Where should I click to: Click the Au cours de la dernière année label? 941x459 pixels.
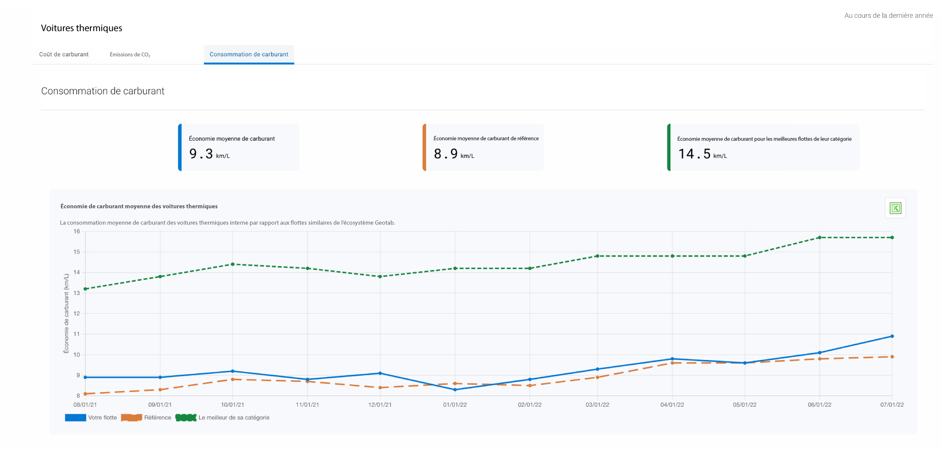[888, 16]
